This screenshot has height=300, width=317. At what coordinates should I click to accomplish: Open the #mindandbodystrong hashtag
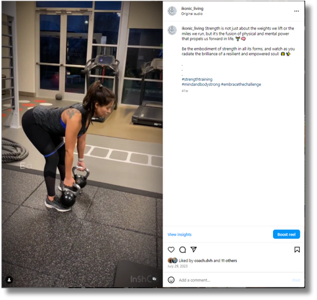click(x=201, y=85)
